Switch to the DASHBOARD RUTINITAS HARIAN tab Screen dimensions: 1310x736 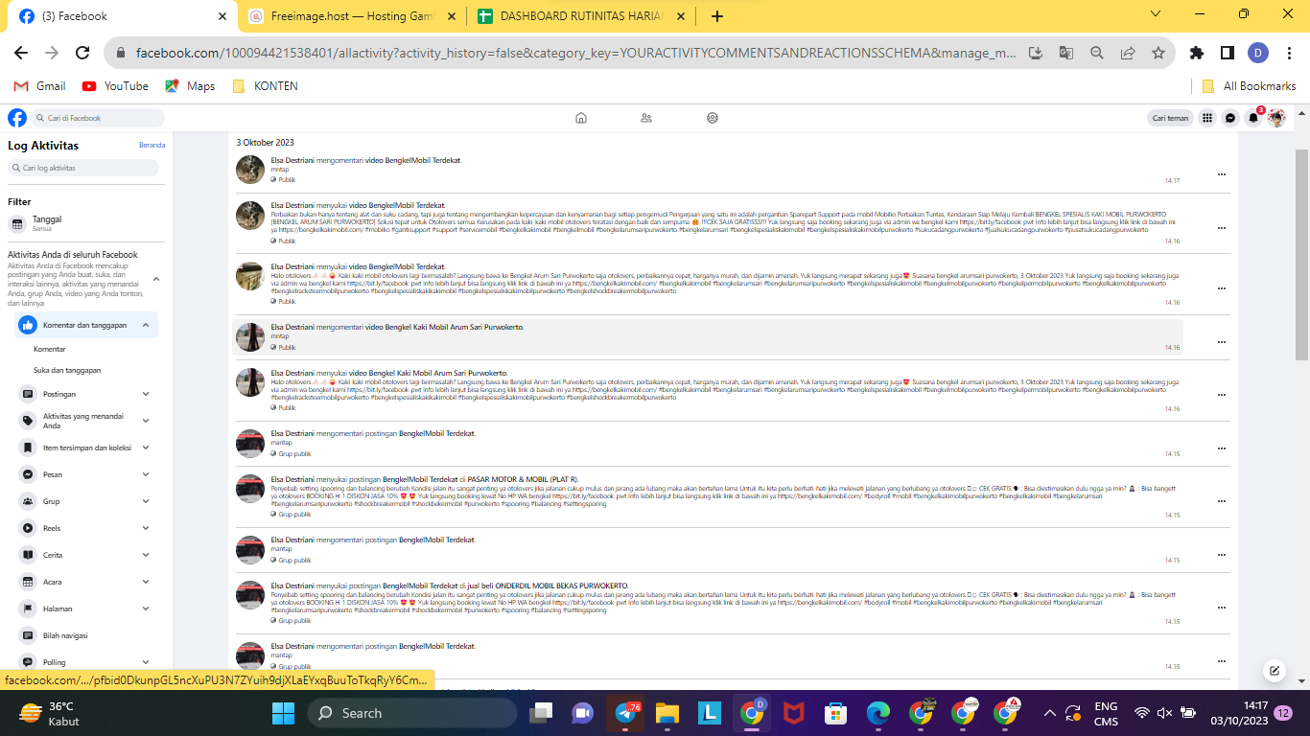pyautogui.click(x=581, y=16)
